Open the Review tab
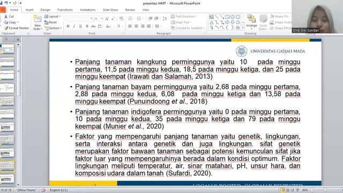 click(x=130, y=10)
